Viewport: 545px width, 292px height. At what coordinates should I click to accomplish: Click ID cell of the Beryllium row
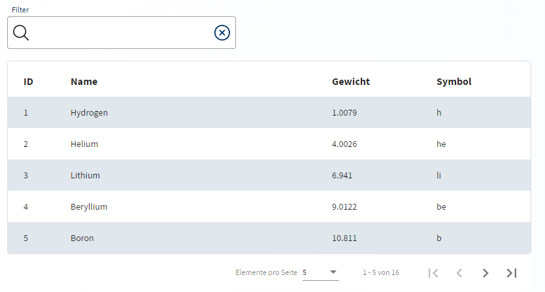(x=25, y=207)
